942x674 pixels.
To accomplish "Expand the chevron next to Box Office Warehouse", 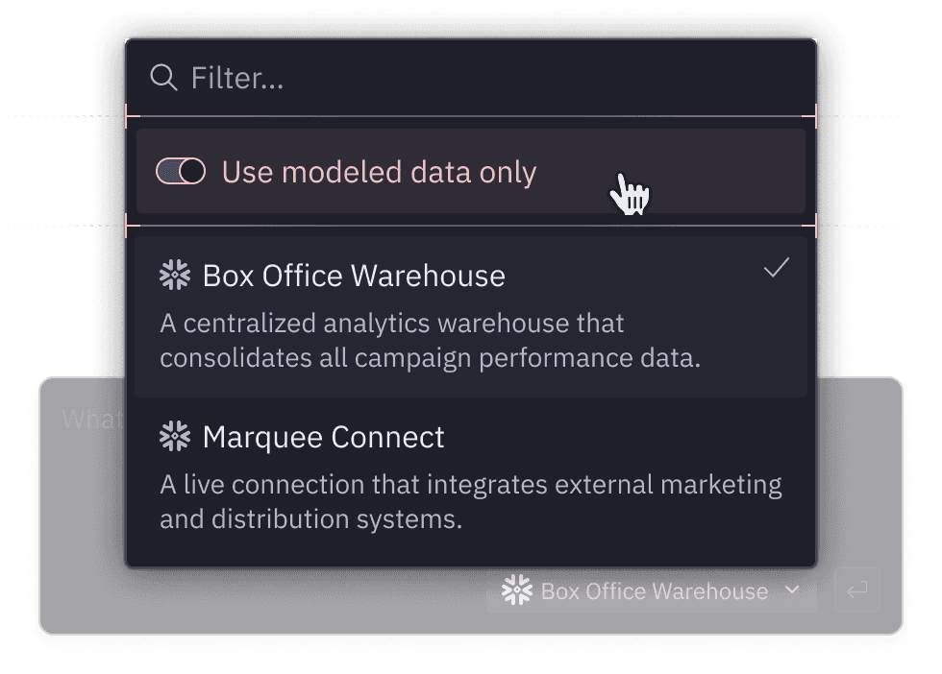I will tap(792, 590).
